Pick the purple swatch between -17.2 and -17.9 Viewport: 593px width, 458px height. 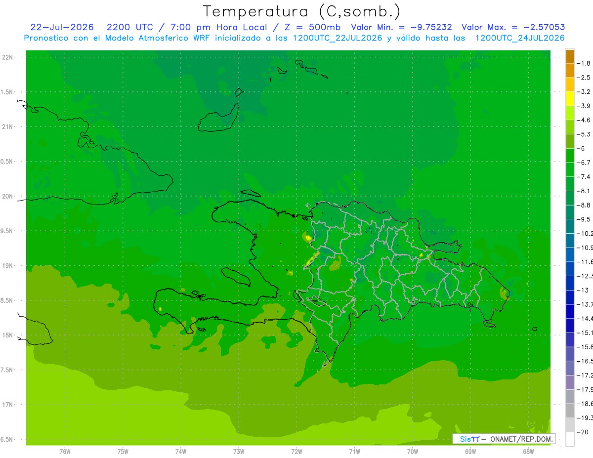tap(570, 382)
